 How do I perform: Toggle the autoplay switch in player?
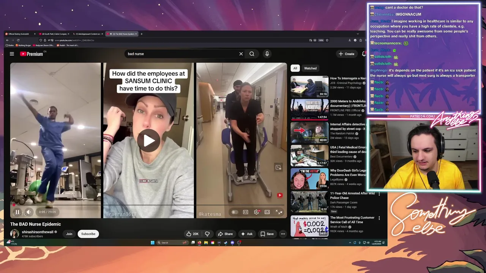pyautogui.click(x=235, y=212)
